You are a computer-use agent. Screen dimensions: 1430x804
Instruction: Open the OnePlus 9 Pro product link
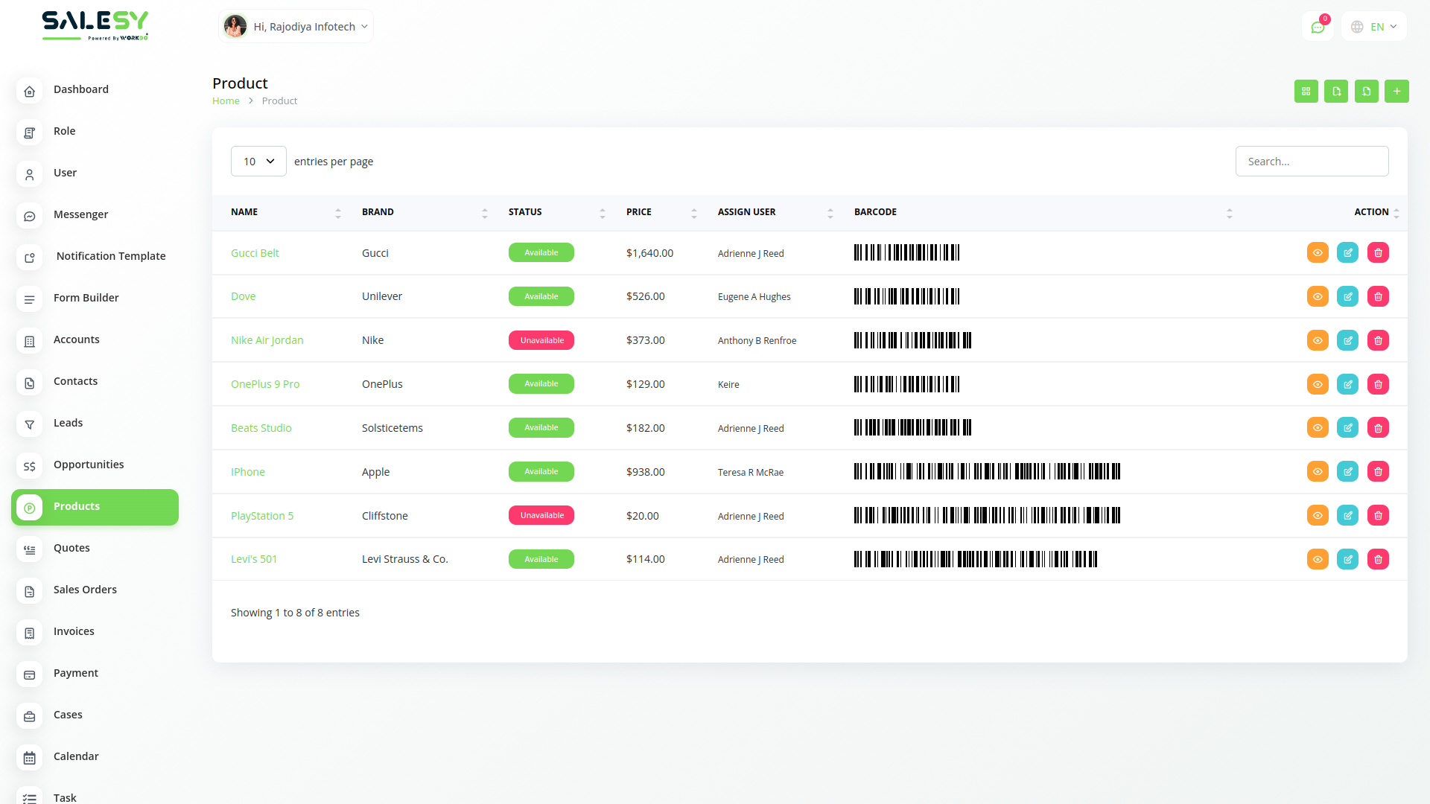[264, 384]
